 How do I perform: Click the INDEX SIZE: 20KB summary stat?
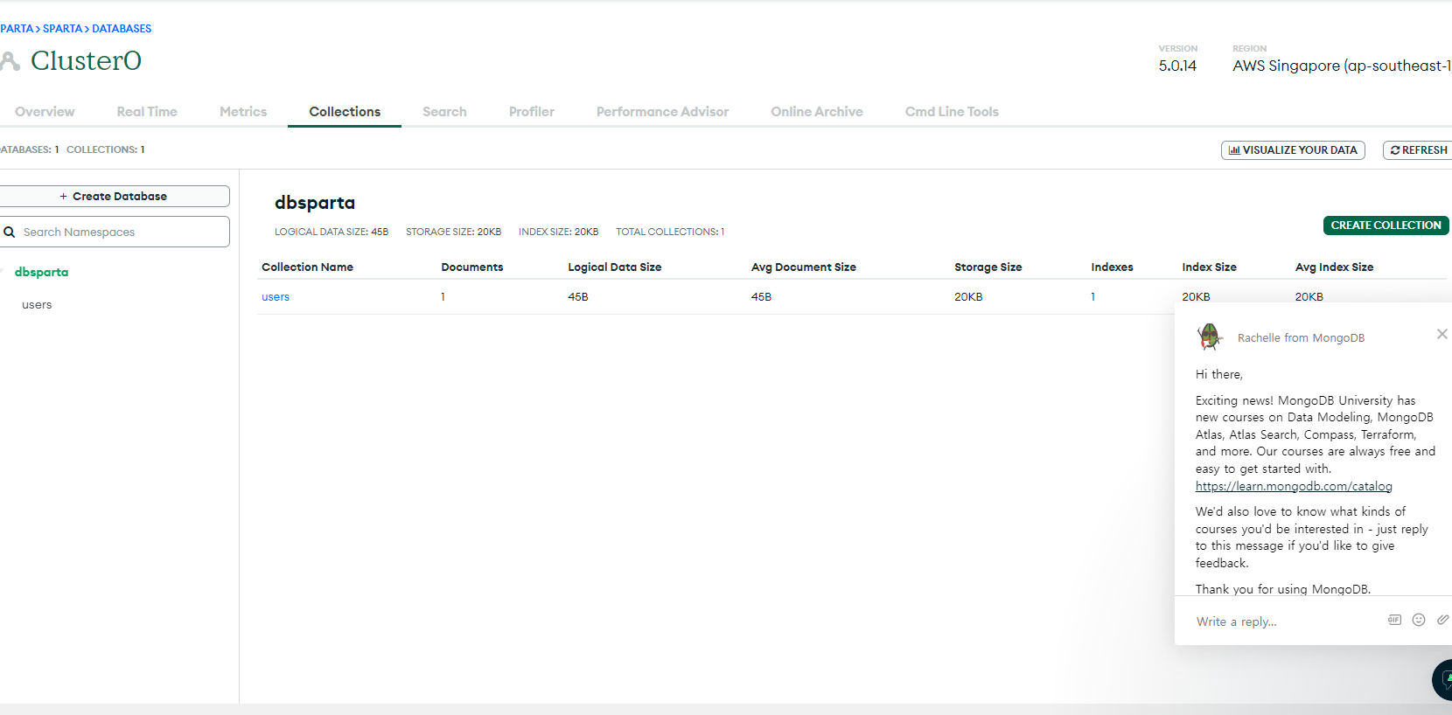click(x=558, y=232)
